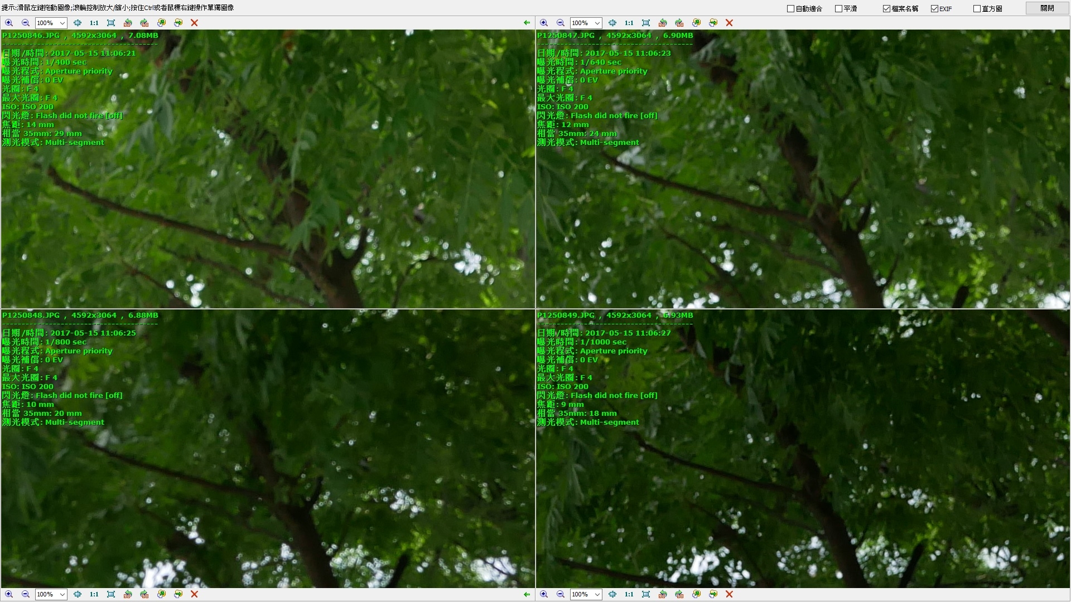
Task: Select the P1250849.JPG image pane
Action: [x=803, y=449]
